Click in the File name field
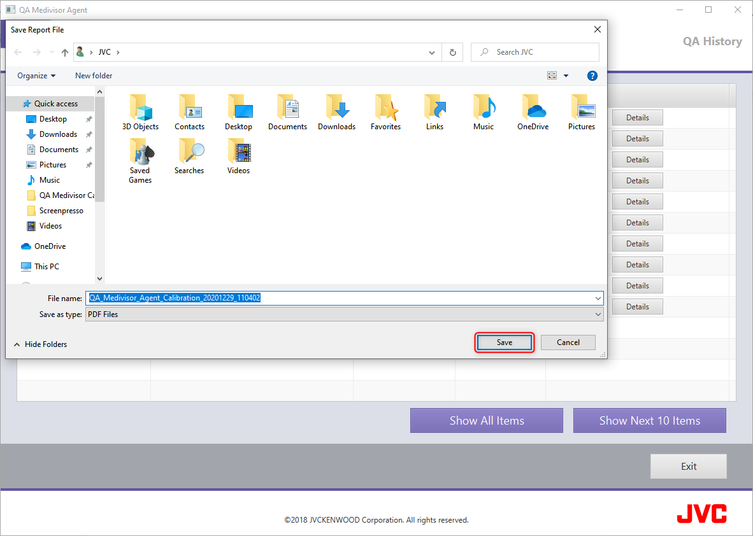This screenshot has width=753, height=536. (344, 298)
